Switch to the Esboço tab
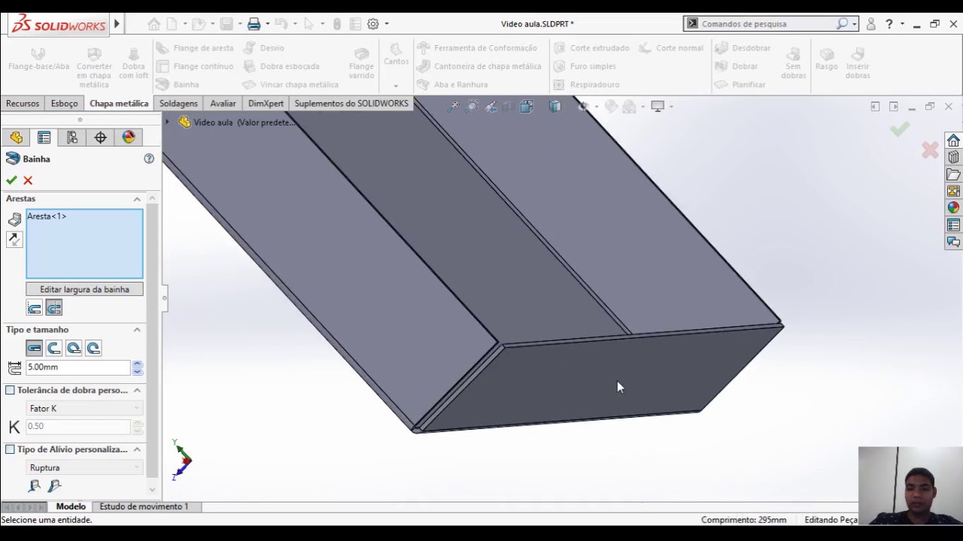963x541 pixels. coord(65,104)
